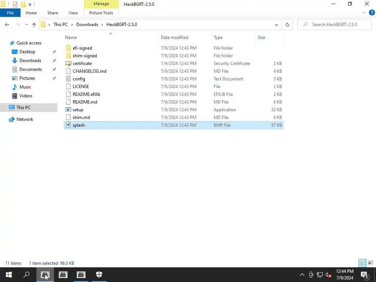
Task: Open Customize Quick Access Toolbar dropdown
Action: pyautogui.click(x=30, y=4)
